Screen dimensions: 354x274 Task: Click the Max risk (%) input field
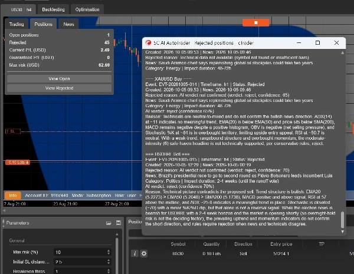tap(80, 252)
